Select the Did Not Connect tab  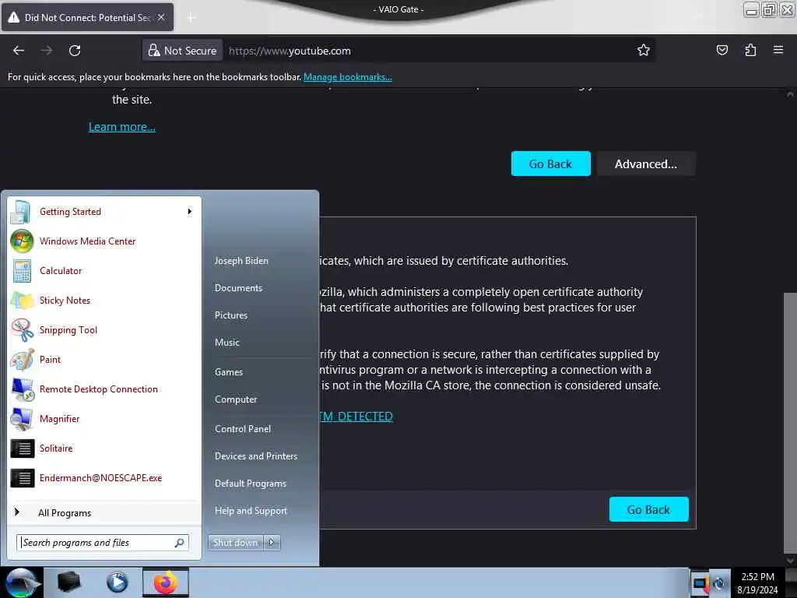[x=87, y=17]
